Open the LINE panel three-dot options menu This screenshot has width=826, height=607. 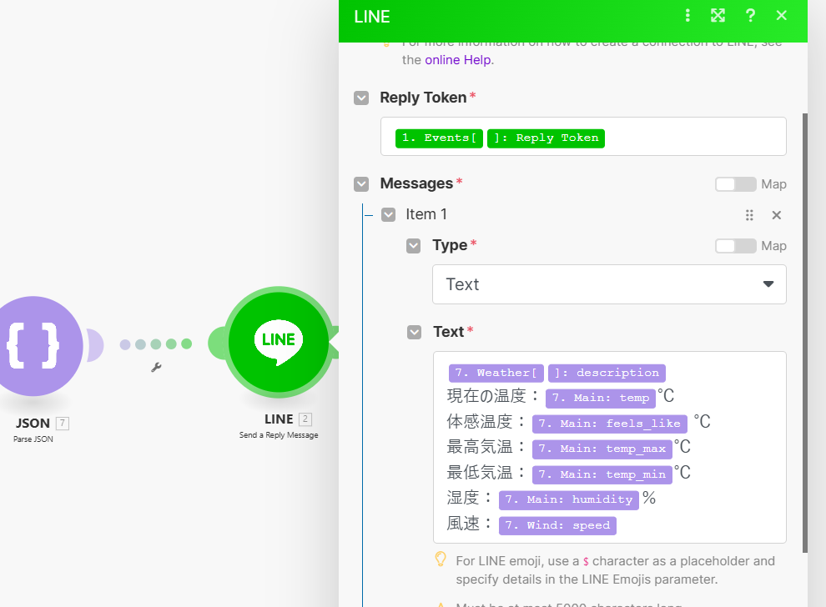(x=687, y=15)
